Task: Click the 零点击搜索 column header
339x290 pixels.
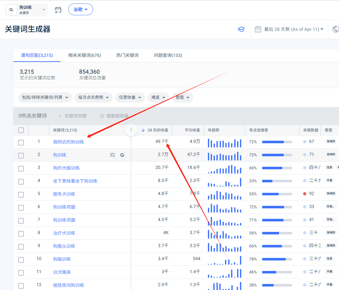Action: click(259, 130)
